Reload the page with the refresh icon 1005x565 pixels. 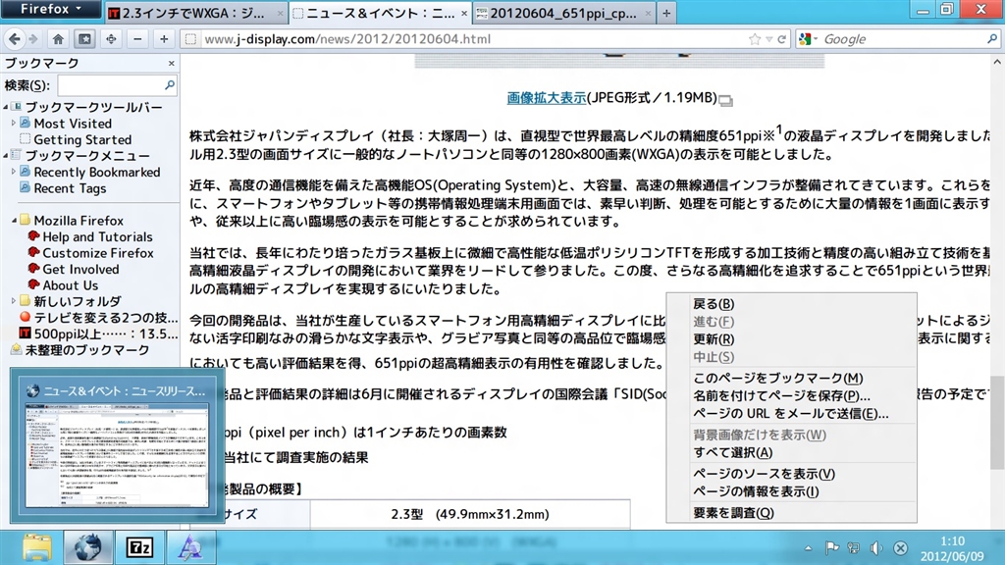[x=782, y=39]
